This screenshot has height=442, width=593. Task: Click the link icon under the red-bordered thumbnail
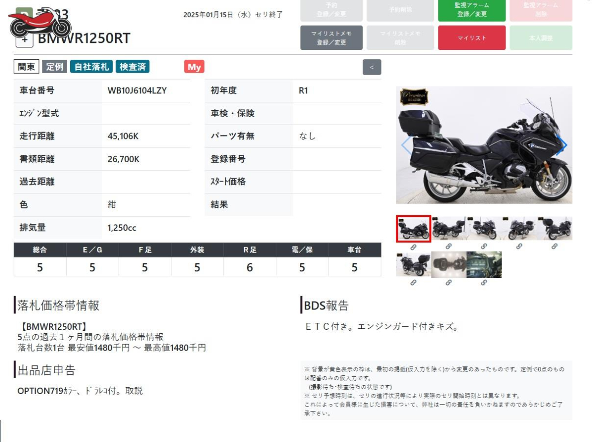point(414,246)
